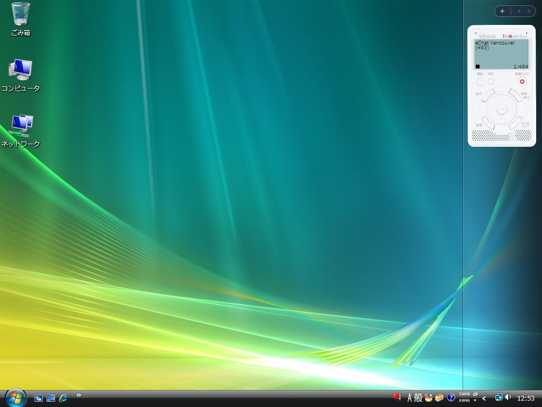Toggle the IME input mode 'A' indicator

click(409, 398)
